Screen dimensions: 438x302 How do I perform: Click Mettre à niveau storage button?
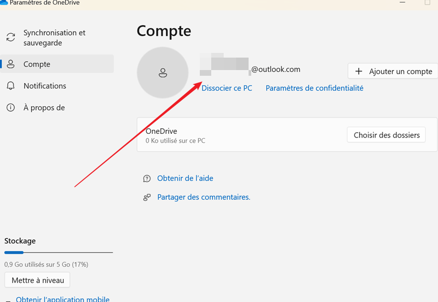(37, 280)
